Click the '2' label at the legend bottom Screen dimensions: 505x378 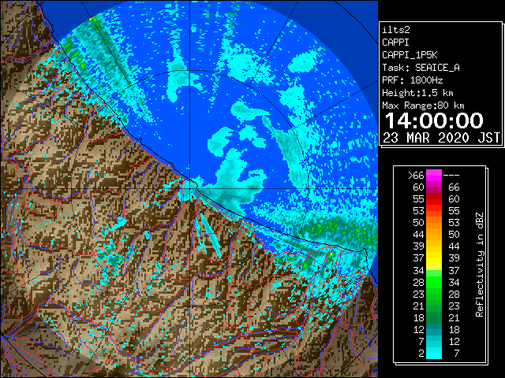click(421, 354)
